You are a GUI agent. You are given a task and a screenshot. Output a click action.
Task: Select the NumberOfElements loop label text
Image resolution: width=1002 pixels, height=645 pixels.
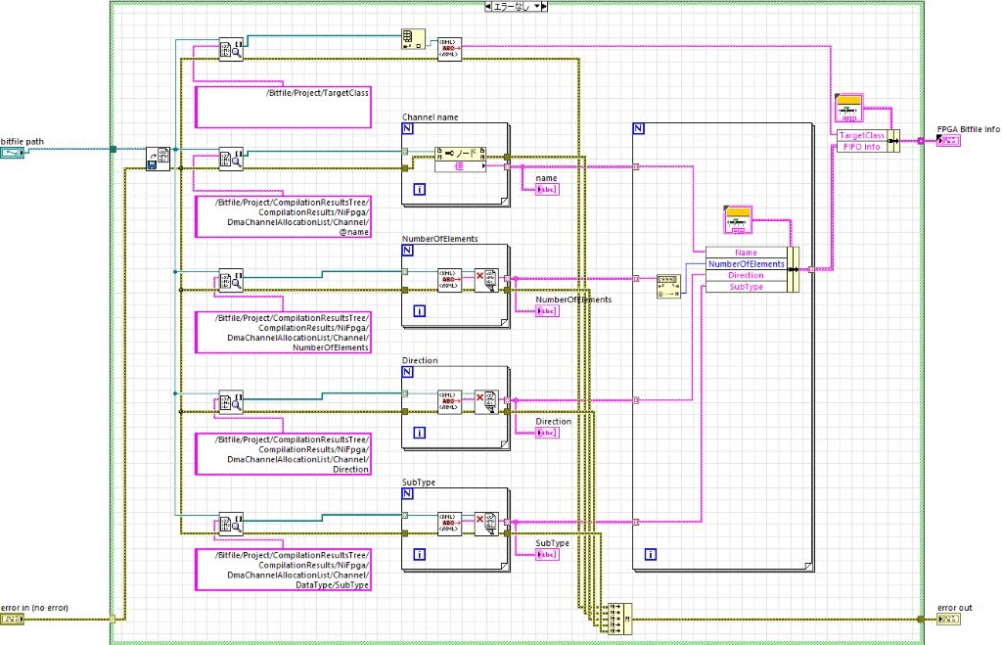(439, 239)
